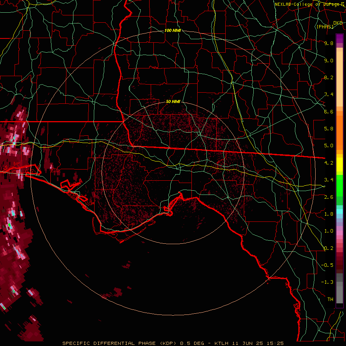The width and height of the screenshot is (346, 346).
Task: Click the 9.0 value on the color scale
Action: click(329, 60)
